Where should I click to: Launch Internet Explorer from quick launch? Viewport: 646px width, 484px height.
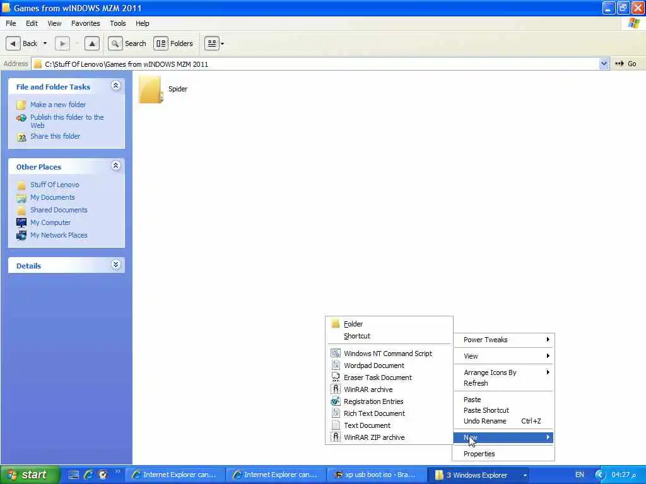click(88, 475)
